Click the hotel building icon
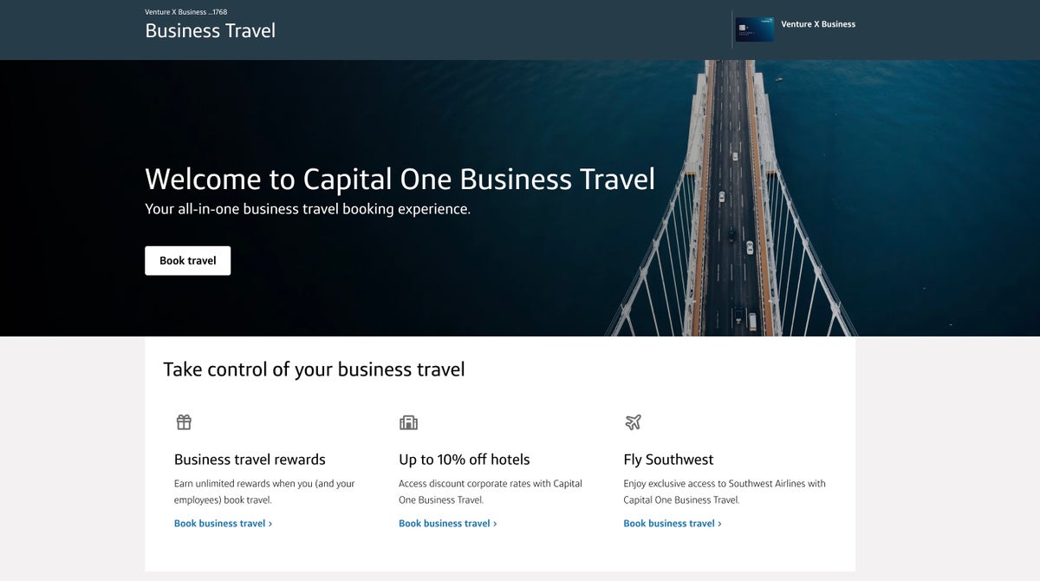This screenshot has width=1040, height=581. 408,422
